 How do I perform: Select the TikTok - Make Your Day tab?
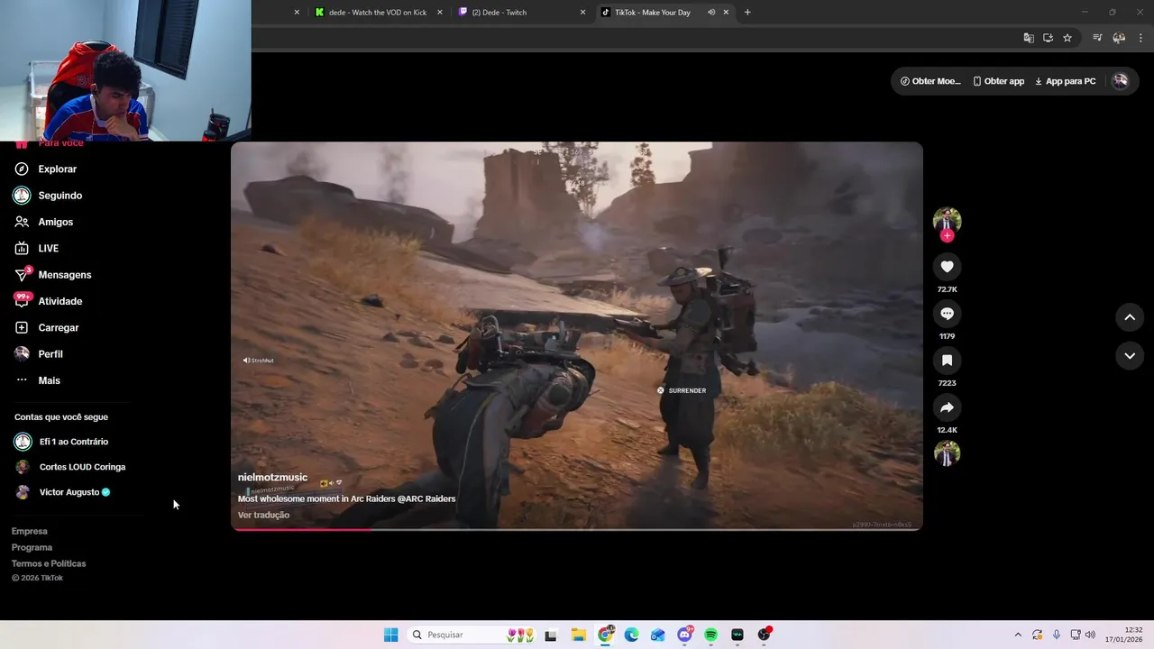click(x=652, y=13)
